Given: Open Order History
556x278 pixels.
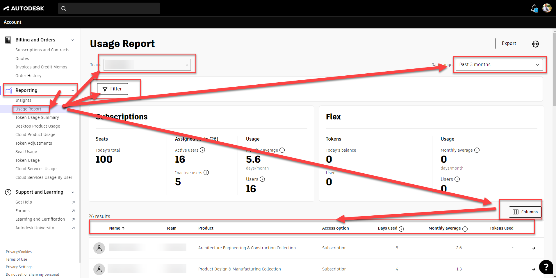Looking at the screenshot, I should point(28,76).
